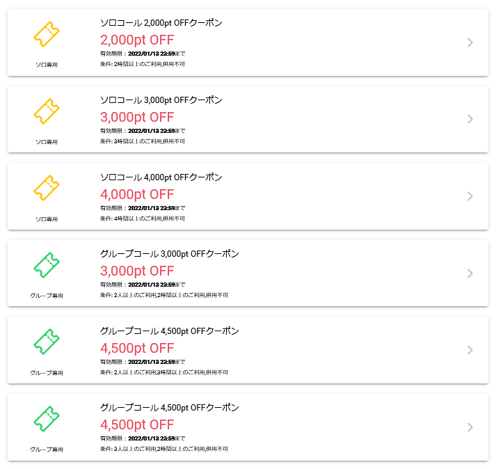Open グループコール 3,000pt coupon chevron arrow
The width and height of the screenshot is (496, 469).
470,273
